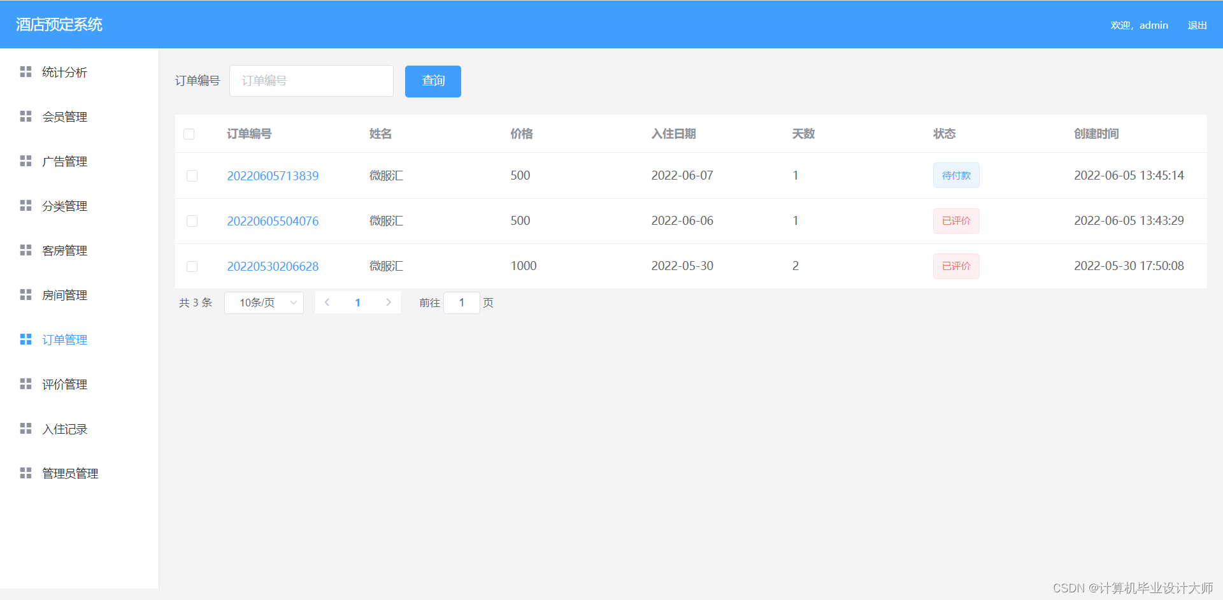
Task: Select the 统计分析 sidebar icon
Action: coord(26,71)
